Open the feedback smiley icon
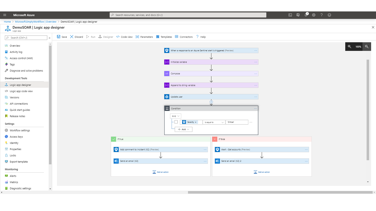Screen dimensions: 376x211 pos(329,15)
